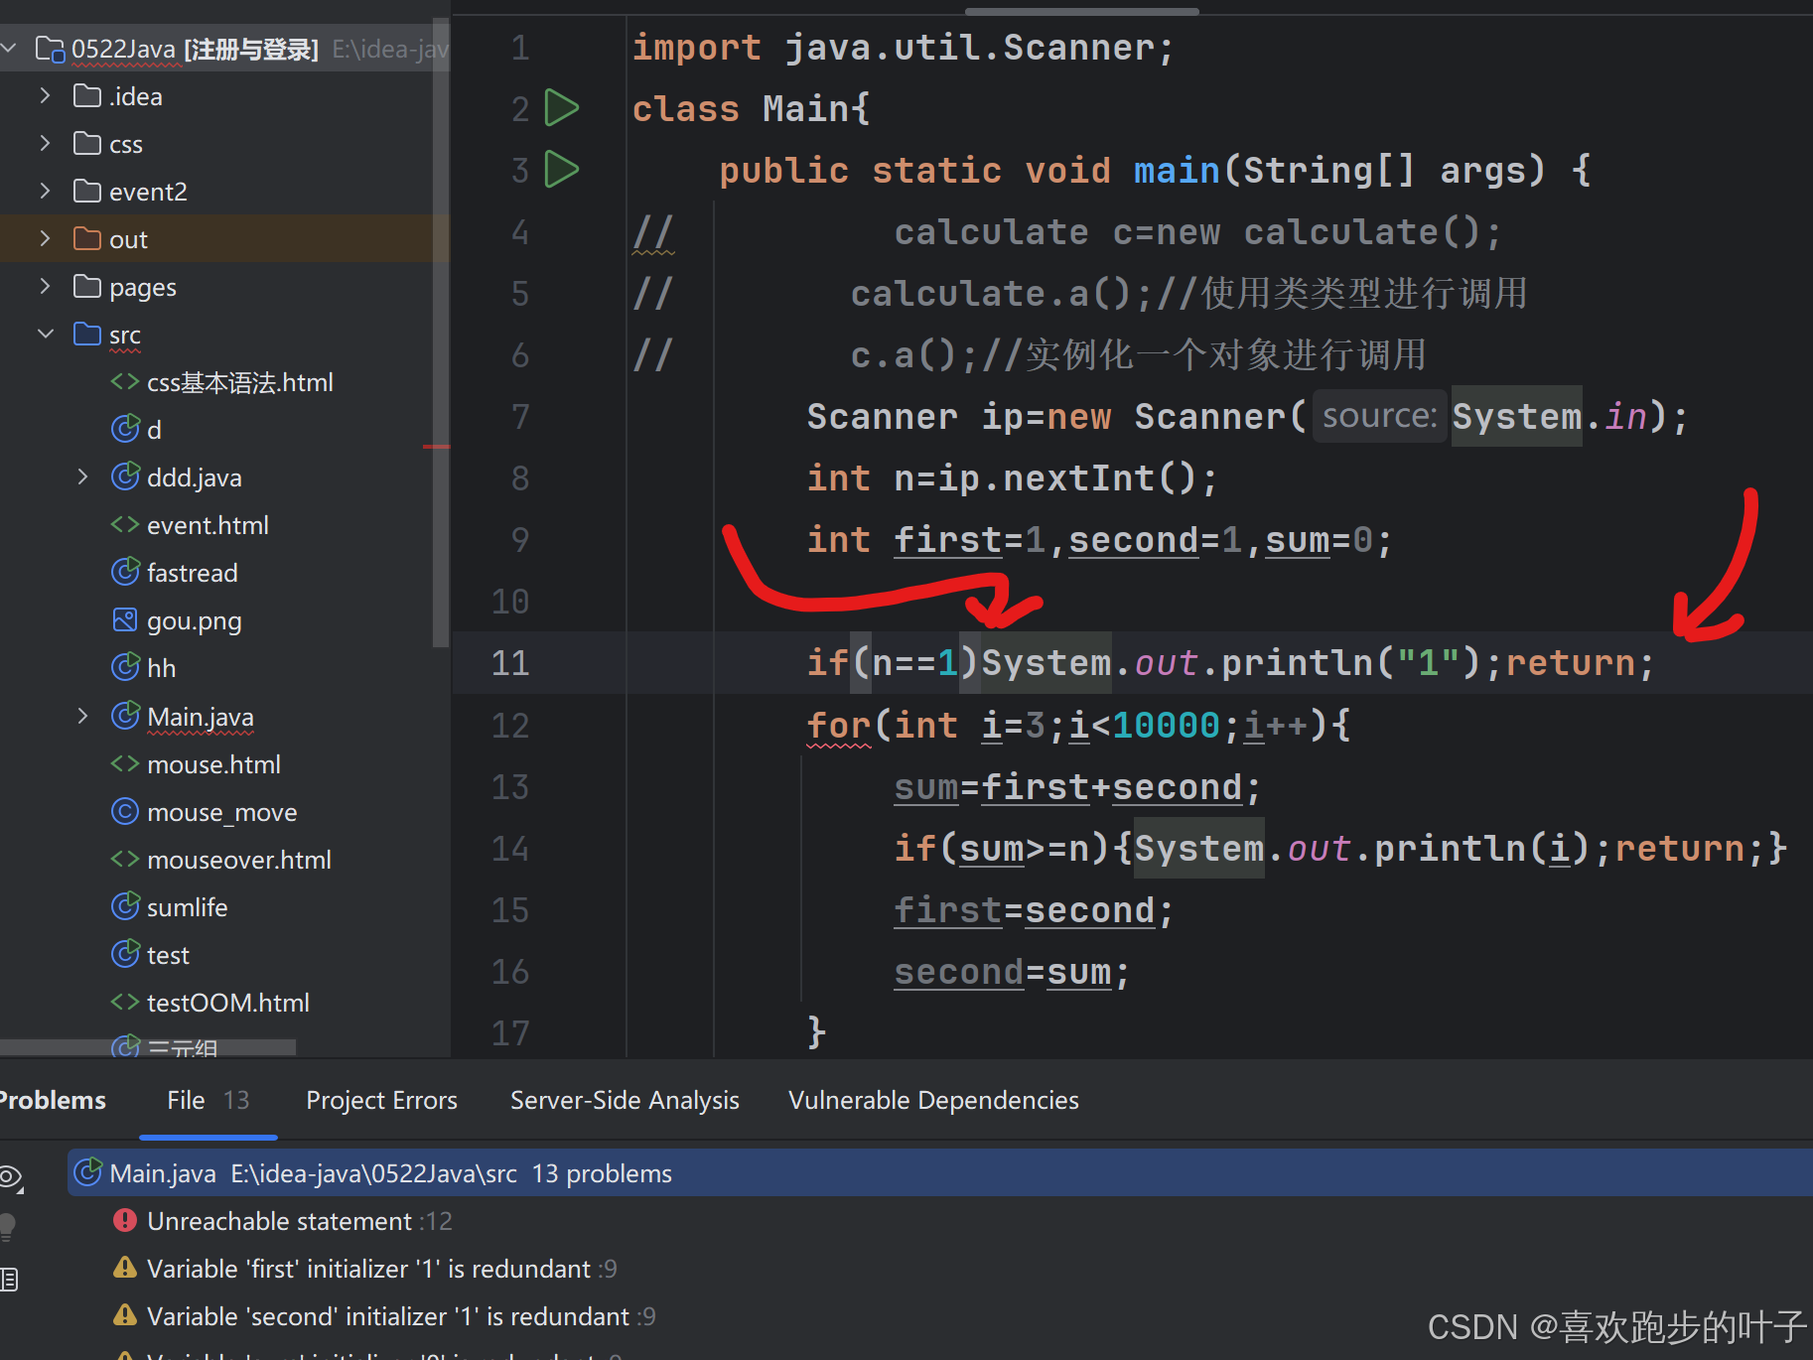Click the run gutter icon beside main method
Image resolution: width=1813 pixels, height=1360 pixels.
click(562, 170)
